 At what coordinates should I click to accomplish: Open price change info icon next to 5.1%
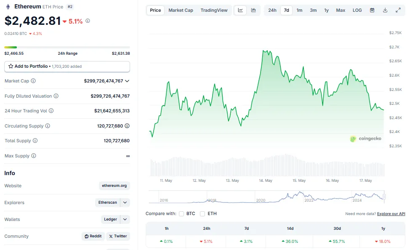pyautogui.click(x=88, y=21)
